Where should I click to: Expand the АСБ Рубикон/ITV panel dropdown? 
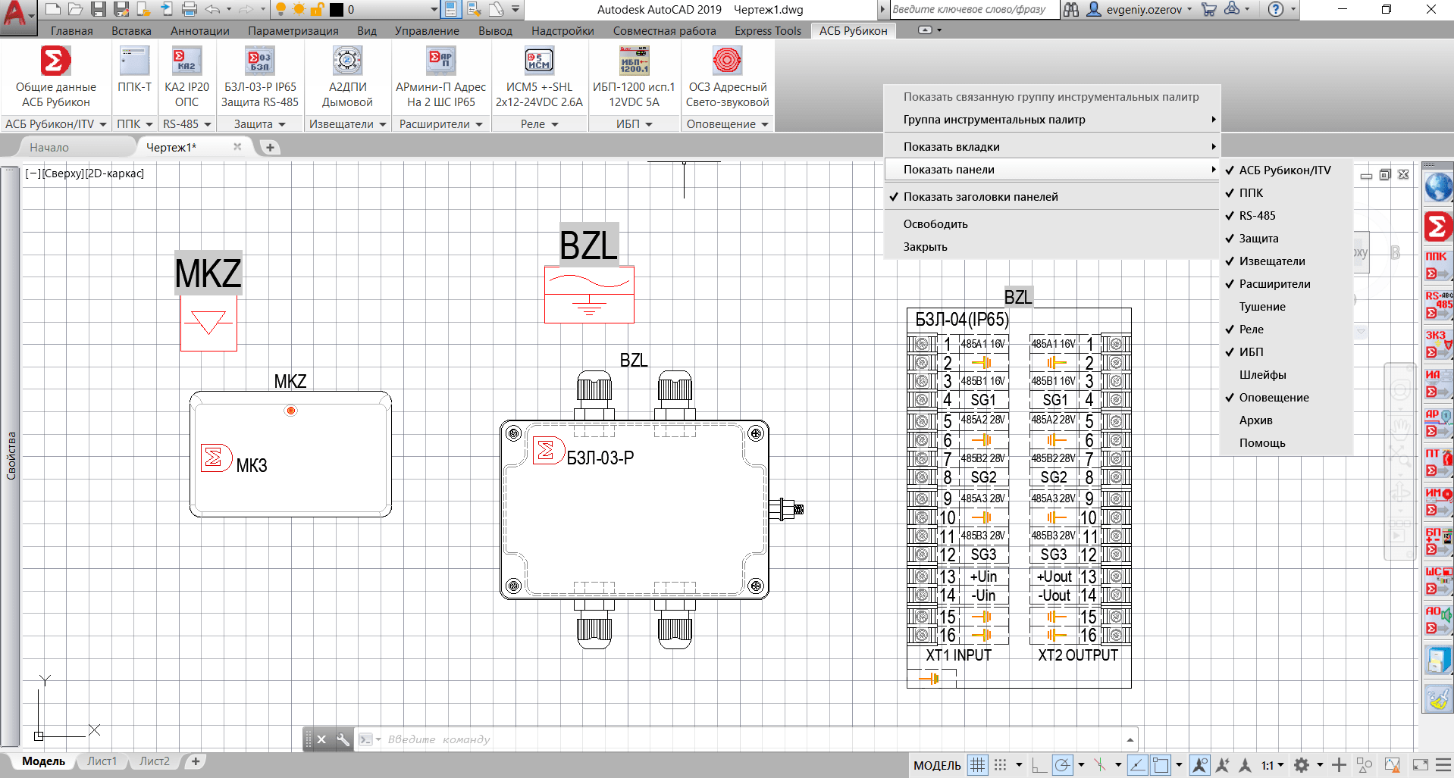click(55, 123)
